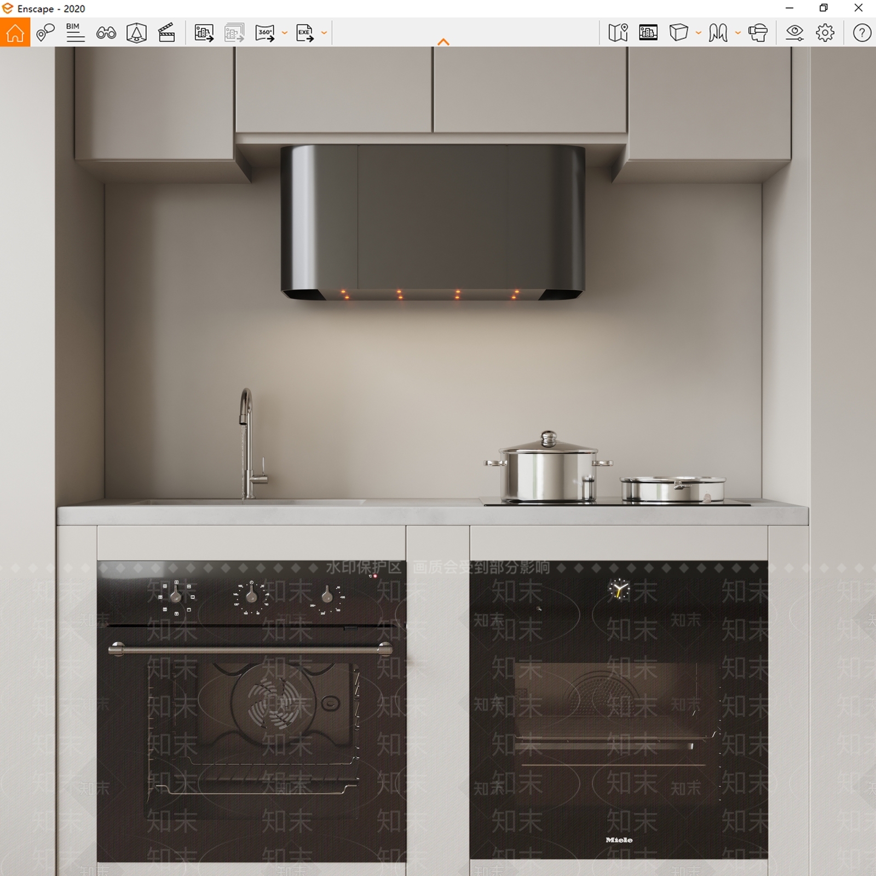This screenshot has height=876, width=876.
Task: Open the mini map with pin
Action: pos(618,33)
